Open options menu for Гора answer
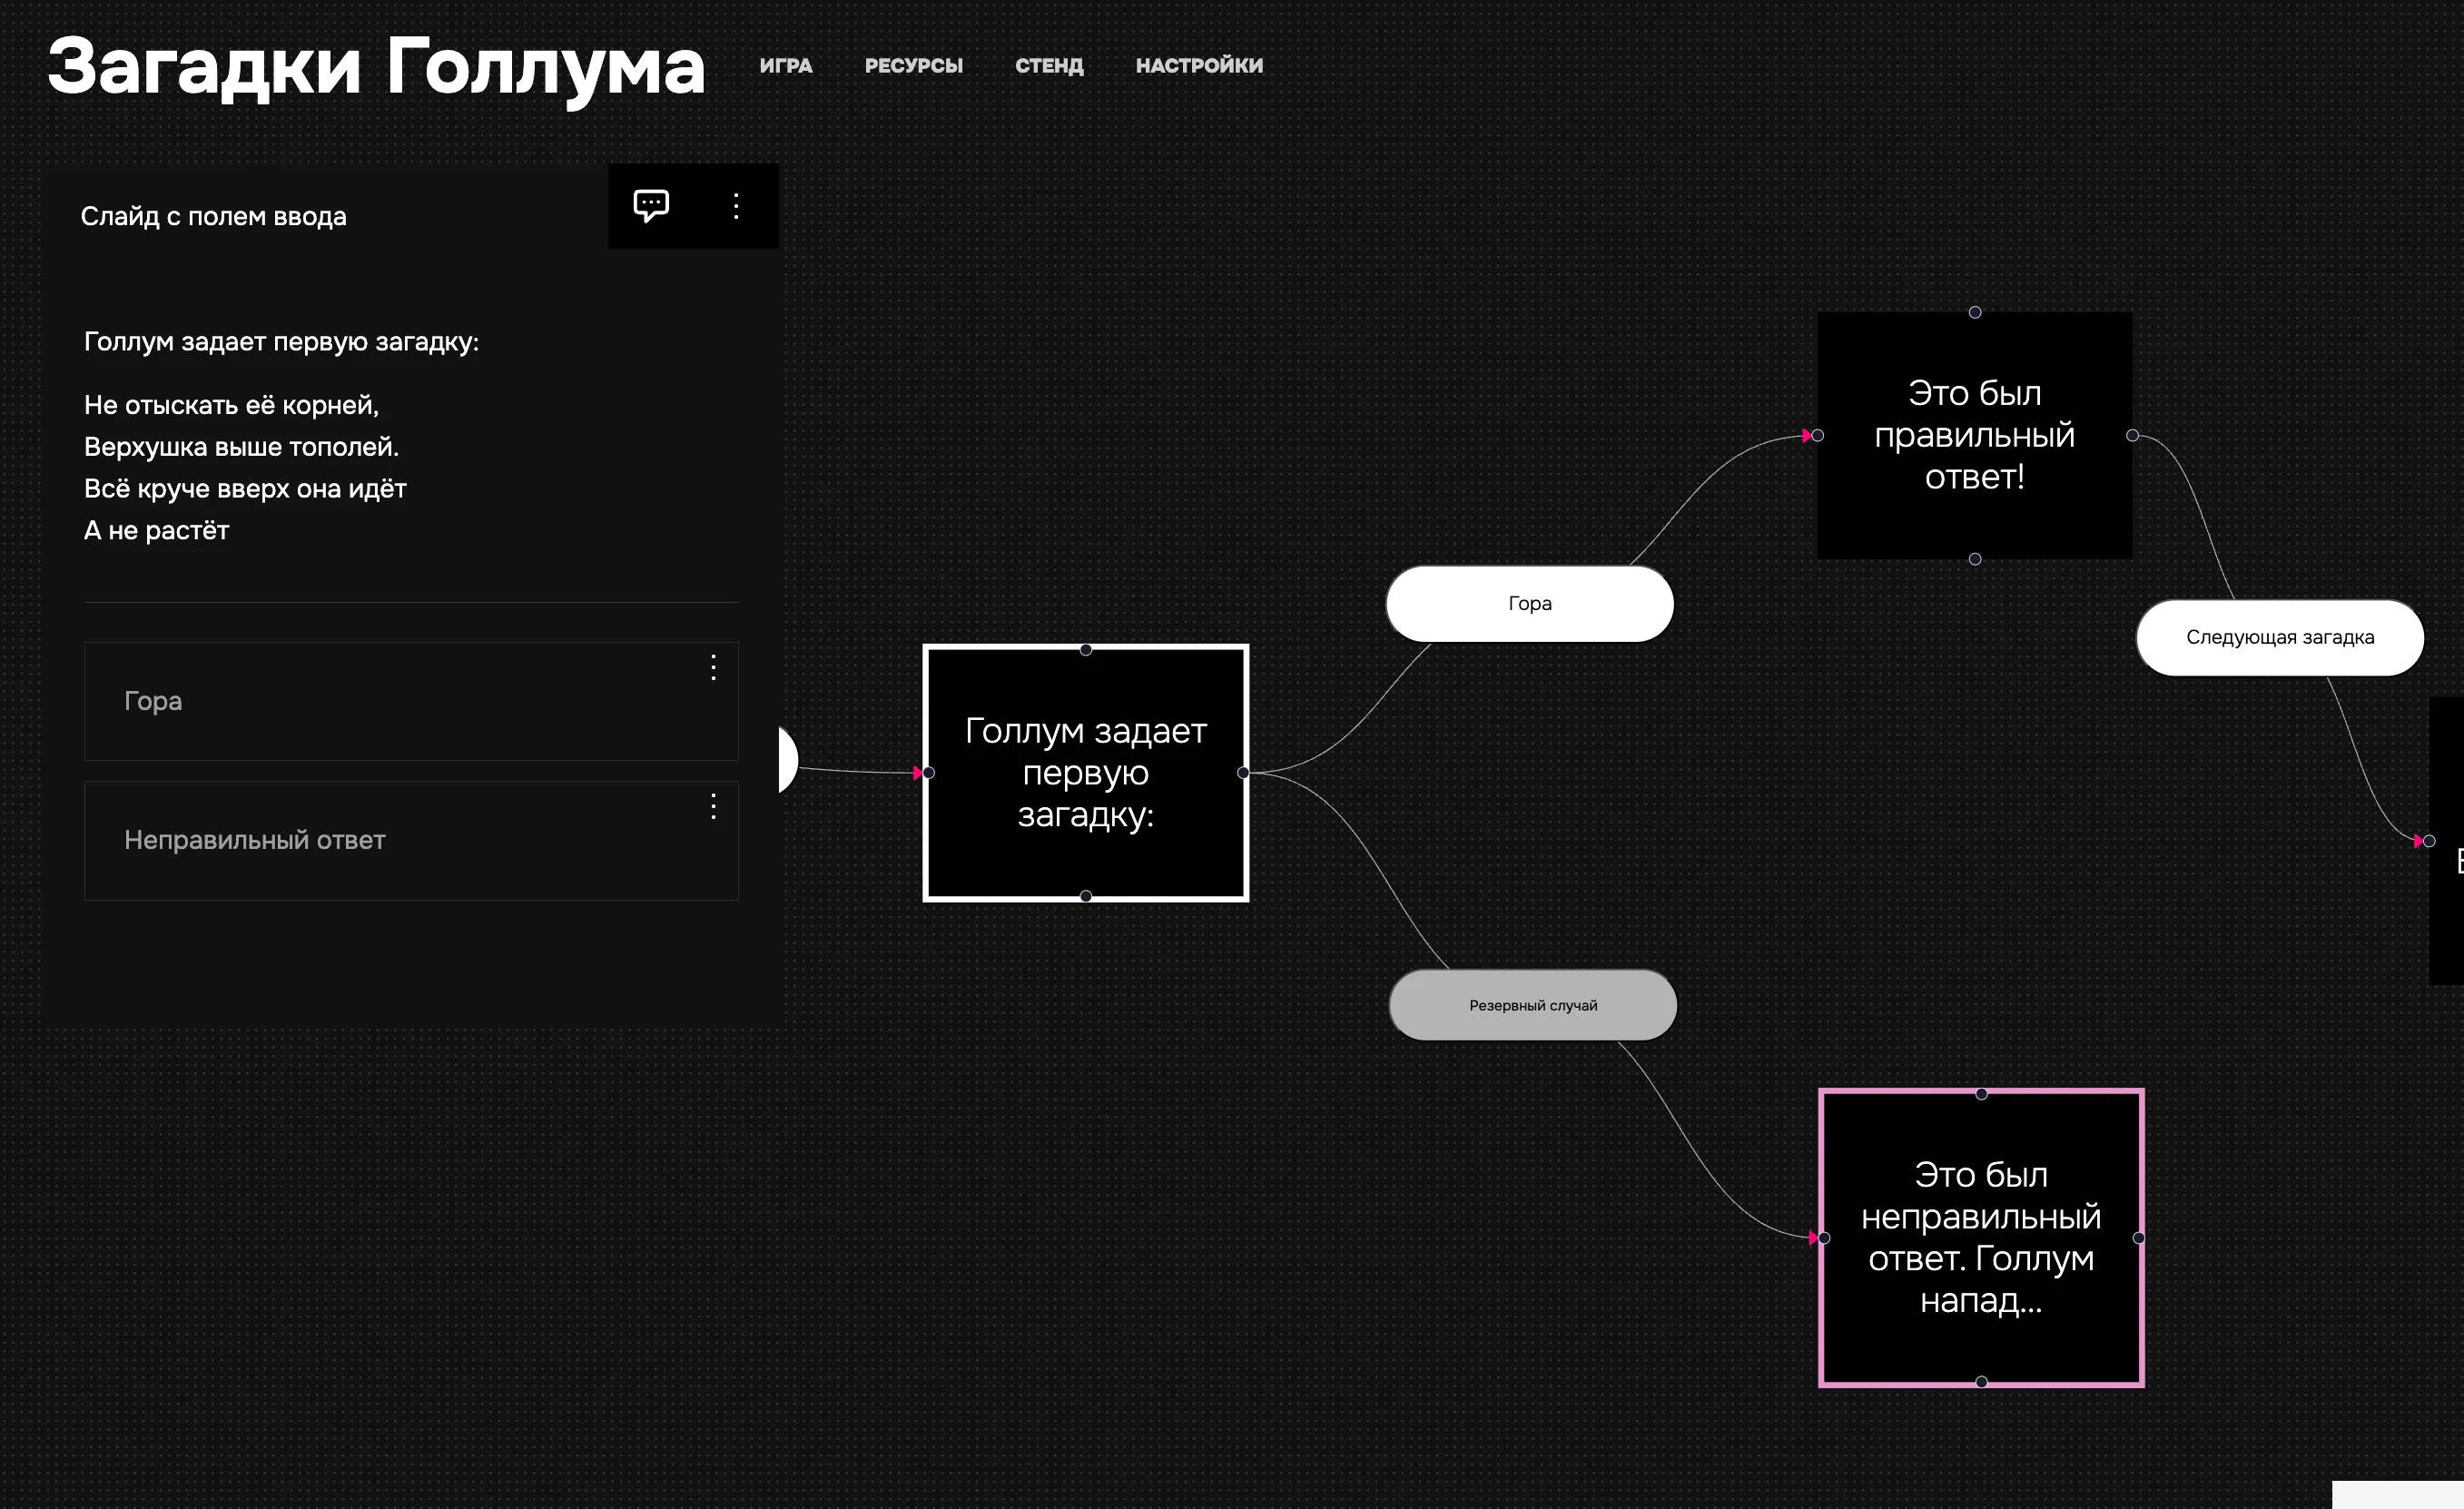Image resolution: width=2464 pixels, height=1509 pixels. click(713, 667)
